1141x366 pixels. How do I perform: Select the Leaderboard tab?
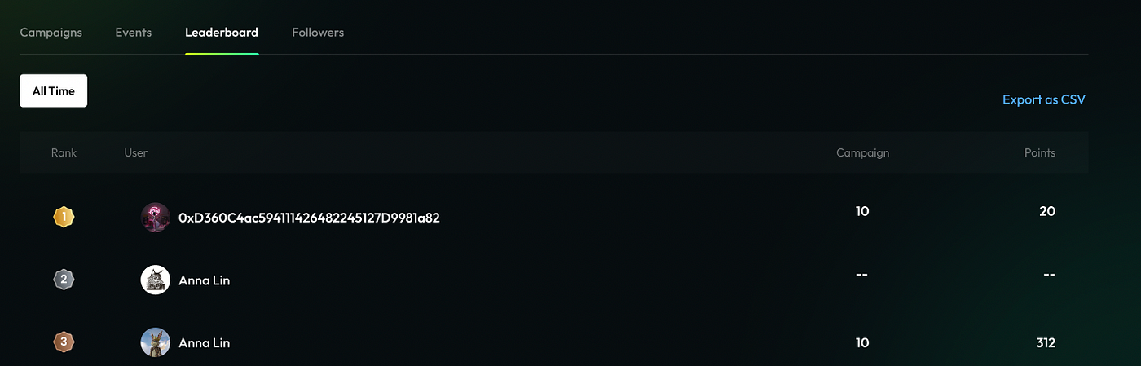tap(222, 33)
